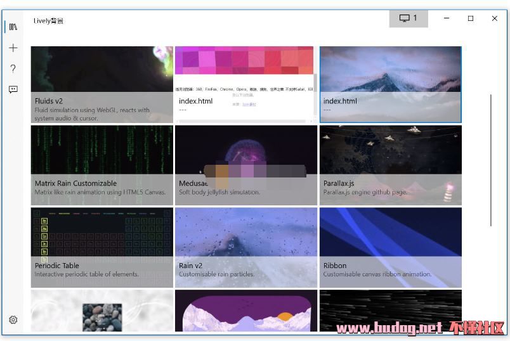Image resolution: width=510 pixels, height=341 pixels.
Task: Select the pink mosaic index.html wallpaper
Action: (x=245, y=84)
